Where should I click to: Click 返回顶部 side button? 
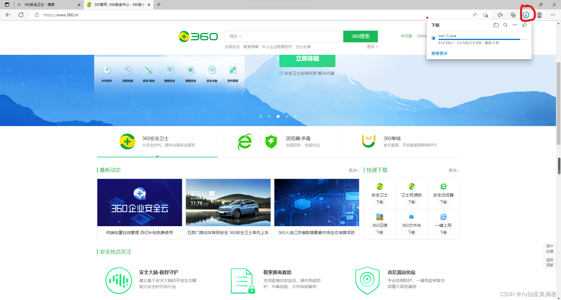(550, 262)
